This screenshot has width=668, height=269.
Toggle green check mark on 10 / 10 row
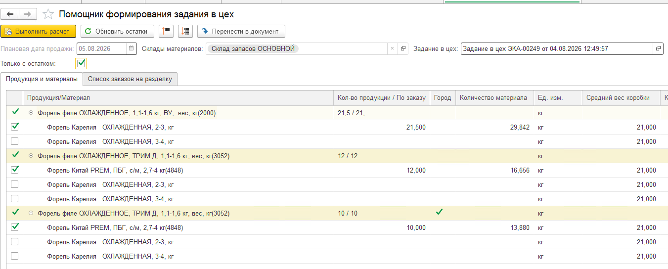click(x=15, y=213)
